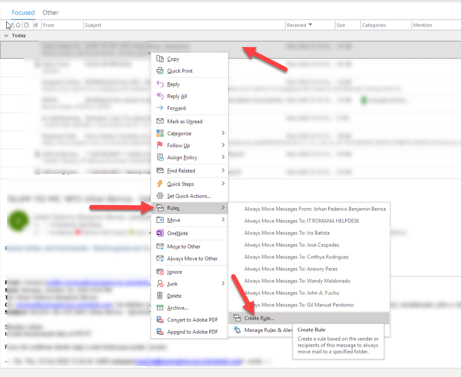Toggle the Received column sort arrow
This screenshot has width=461, height=377.
pyautogui.click(x=310, y=25)
